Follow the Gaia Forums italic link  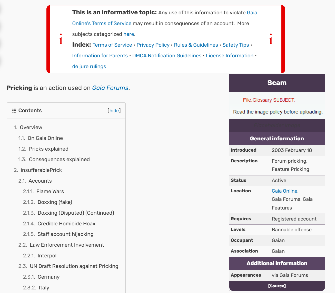coord(110,88)
